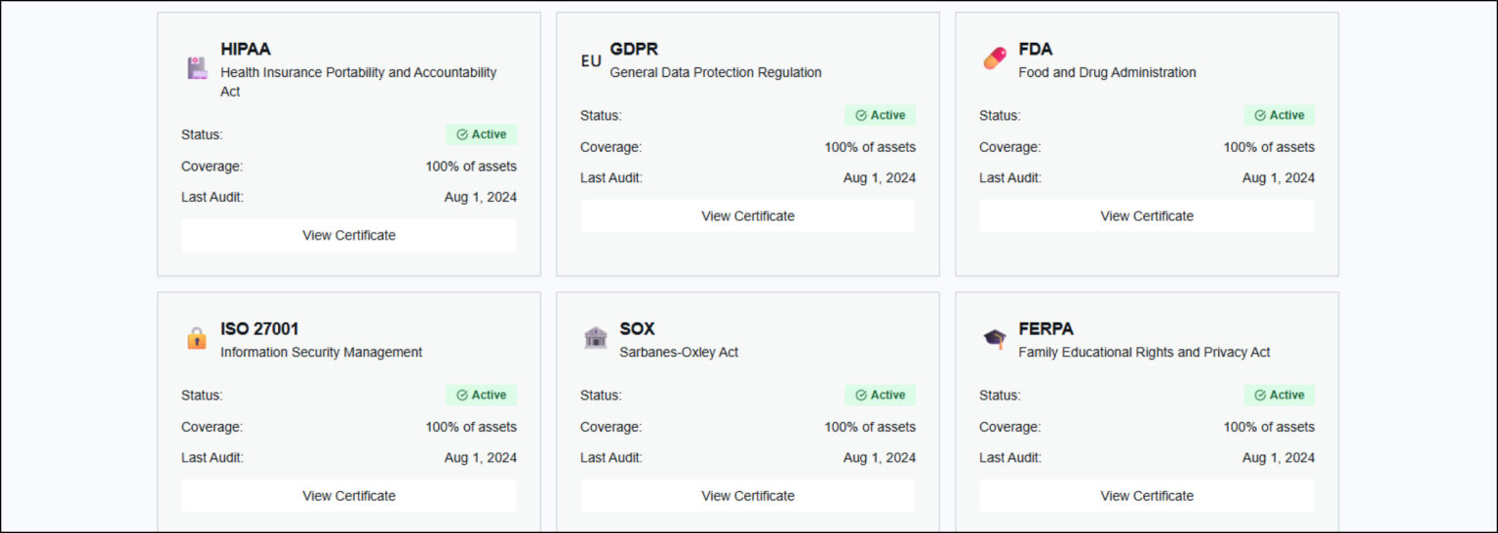Click the HIPAA Active status badge
Image resolution: width=1498 pixels, height=533 pixels.
tap(482, 134)
